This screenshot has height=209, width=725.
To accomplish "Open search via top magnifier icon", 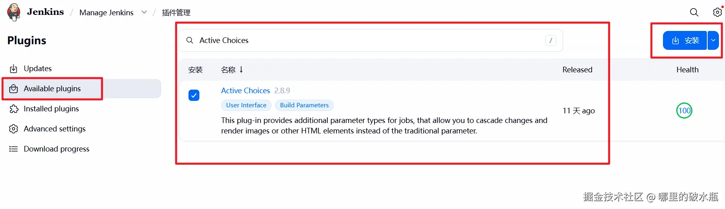I will [x=694, y=12].
